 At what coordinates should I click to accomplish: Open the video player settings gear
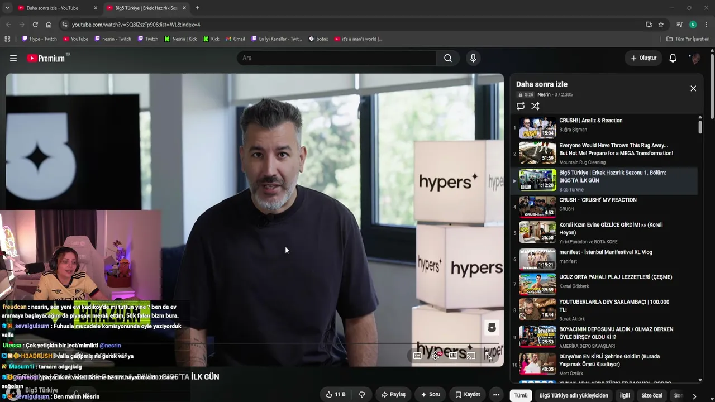[x=435, y=355]
